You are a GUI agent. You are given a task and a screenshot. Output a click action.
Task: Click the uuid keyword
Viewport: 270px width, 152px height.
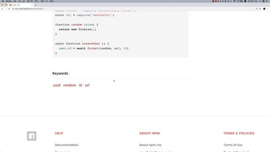coord(57,85)
